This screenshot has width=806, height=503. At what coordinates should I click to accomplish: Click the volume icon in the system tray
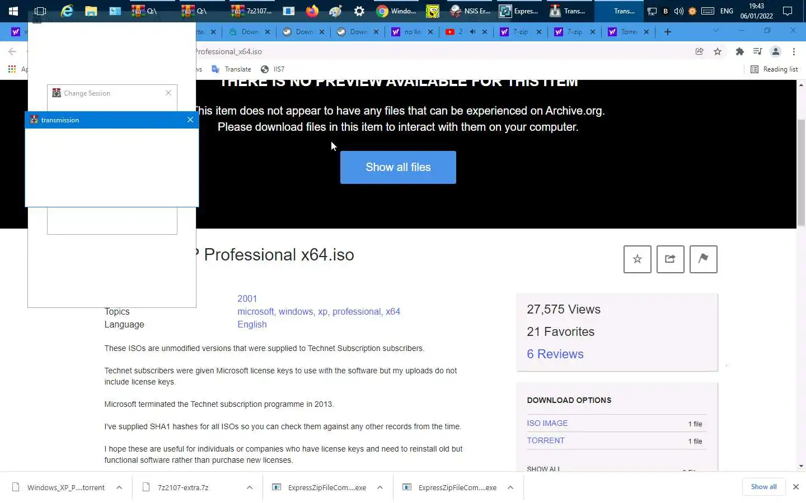click(679, 11)
